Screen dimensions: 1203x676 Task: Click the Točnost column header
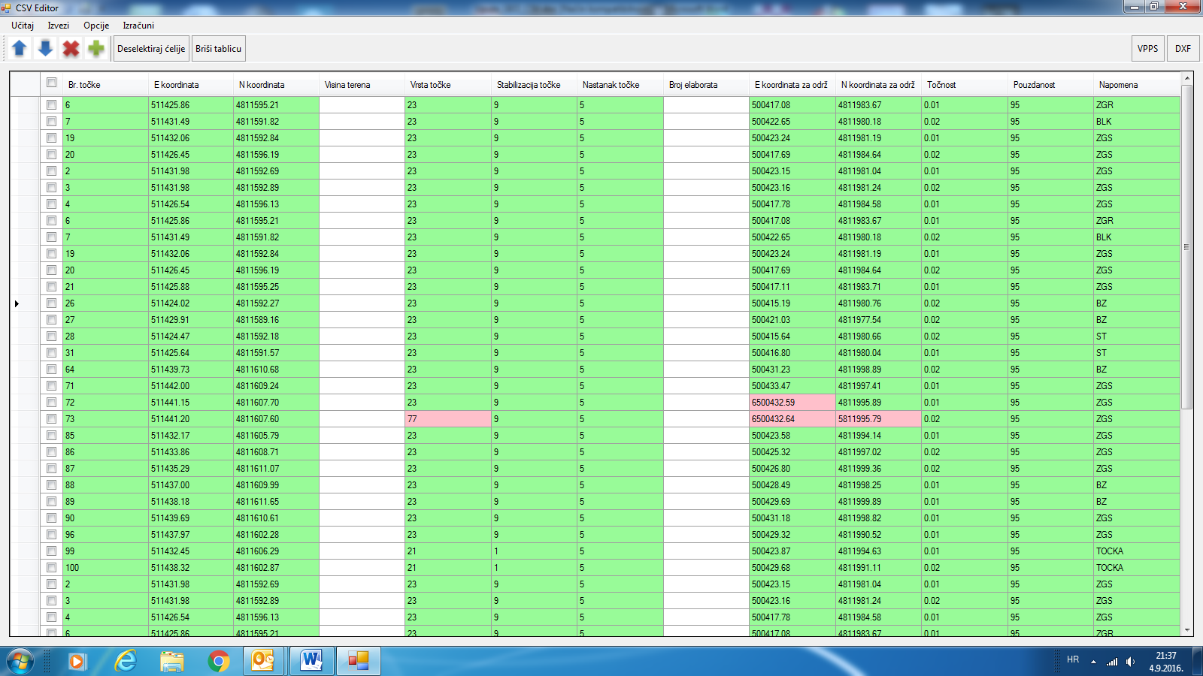point(965,85)
